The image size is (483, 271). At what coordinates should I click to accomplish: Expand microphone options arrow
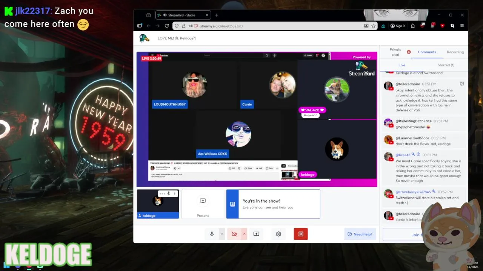[222, 234]
